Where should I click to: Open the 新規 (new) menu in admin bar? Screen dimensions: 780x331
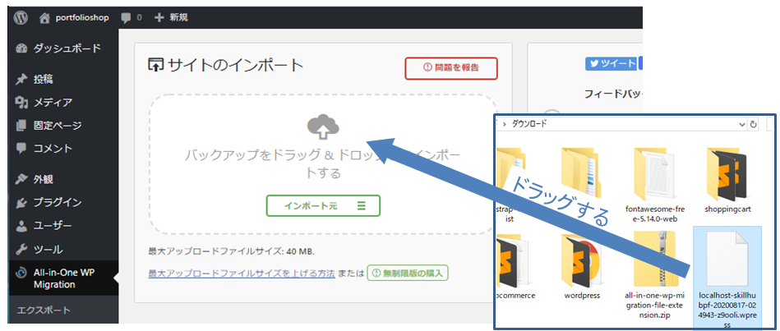[171, 18]
